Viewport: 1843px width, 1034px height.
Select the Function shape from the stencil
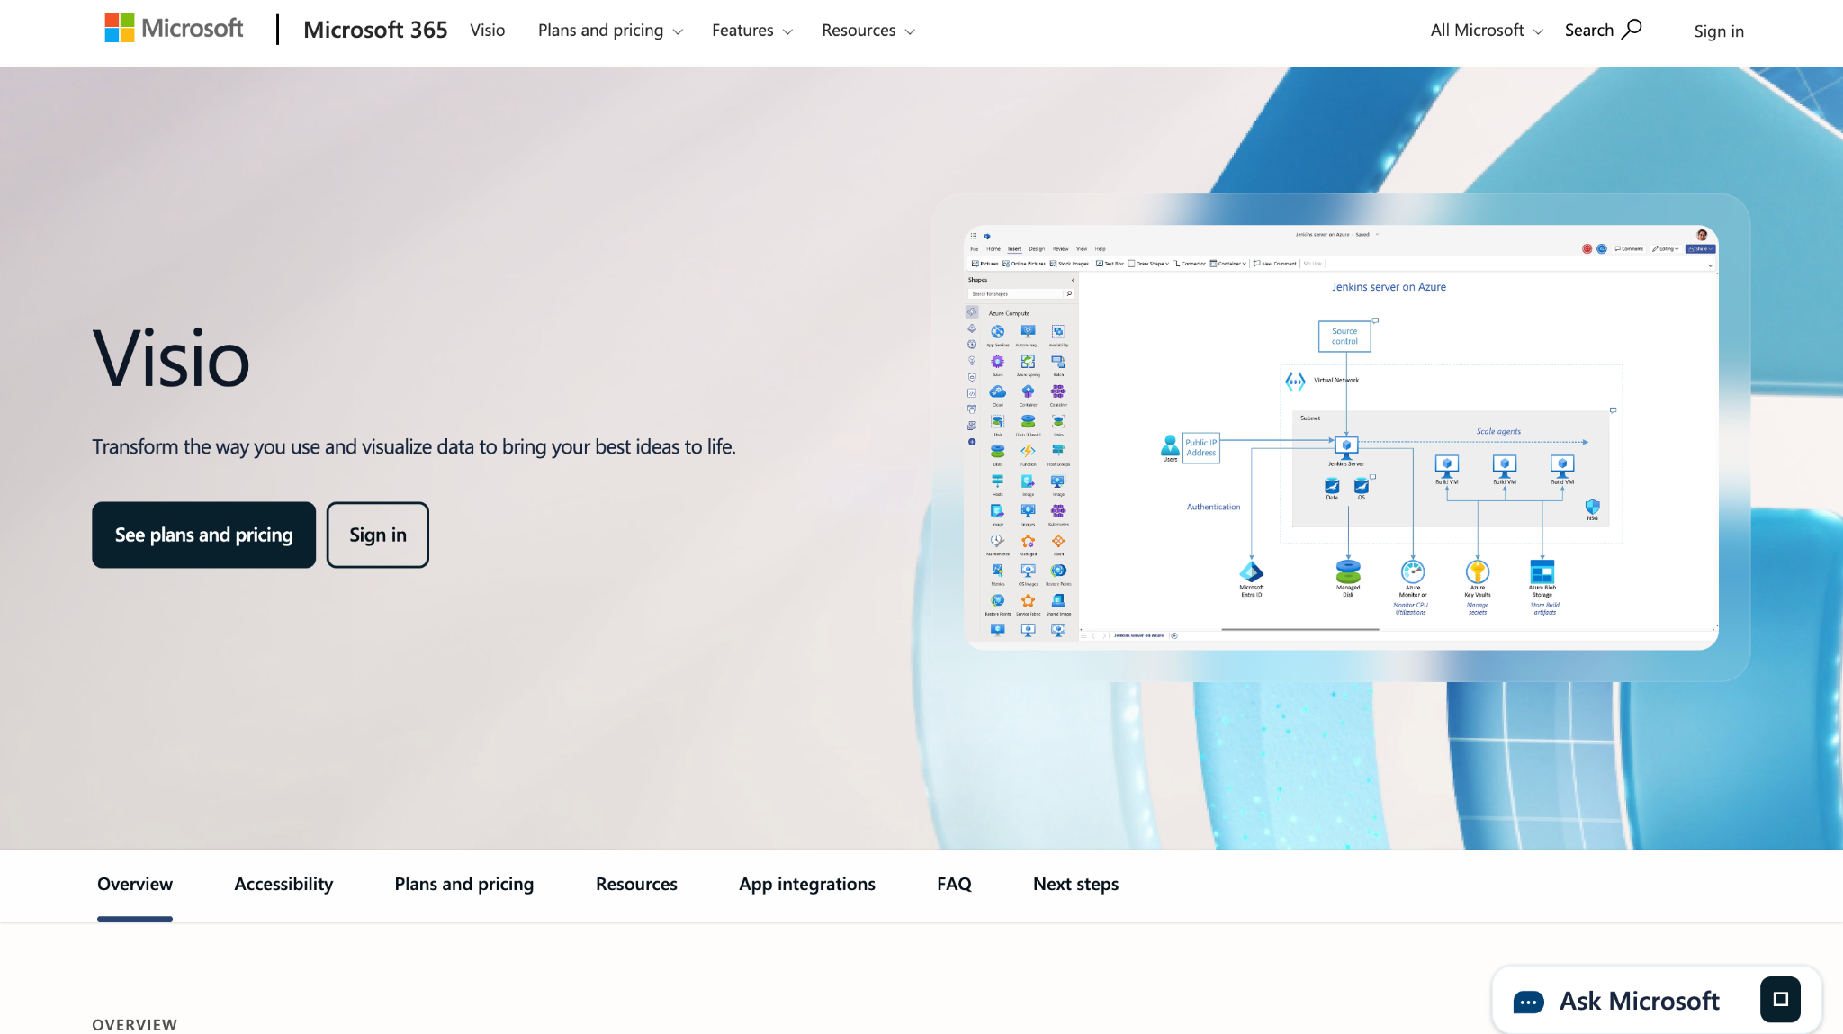pos(1027,451)
